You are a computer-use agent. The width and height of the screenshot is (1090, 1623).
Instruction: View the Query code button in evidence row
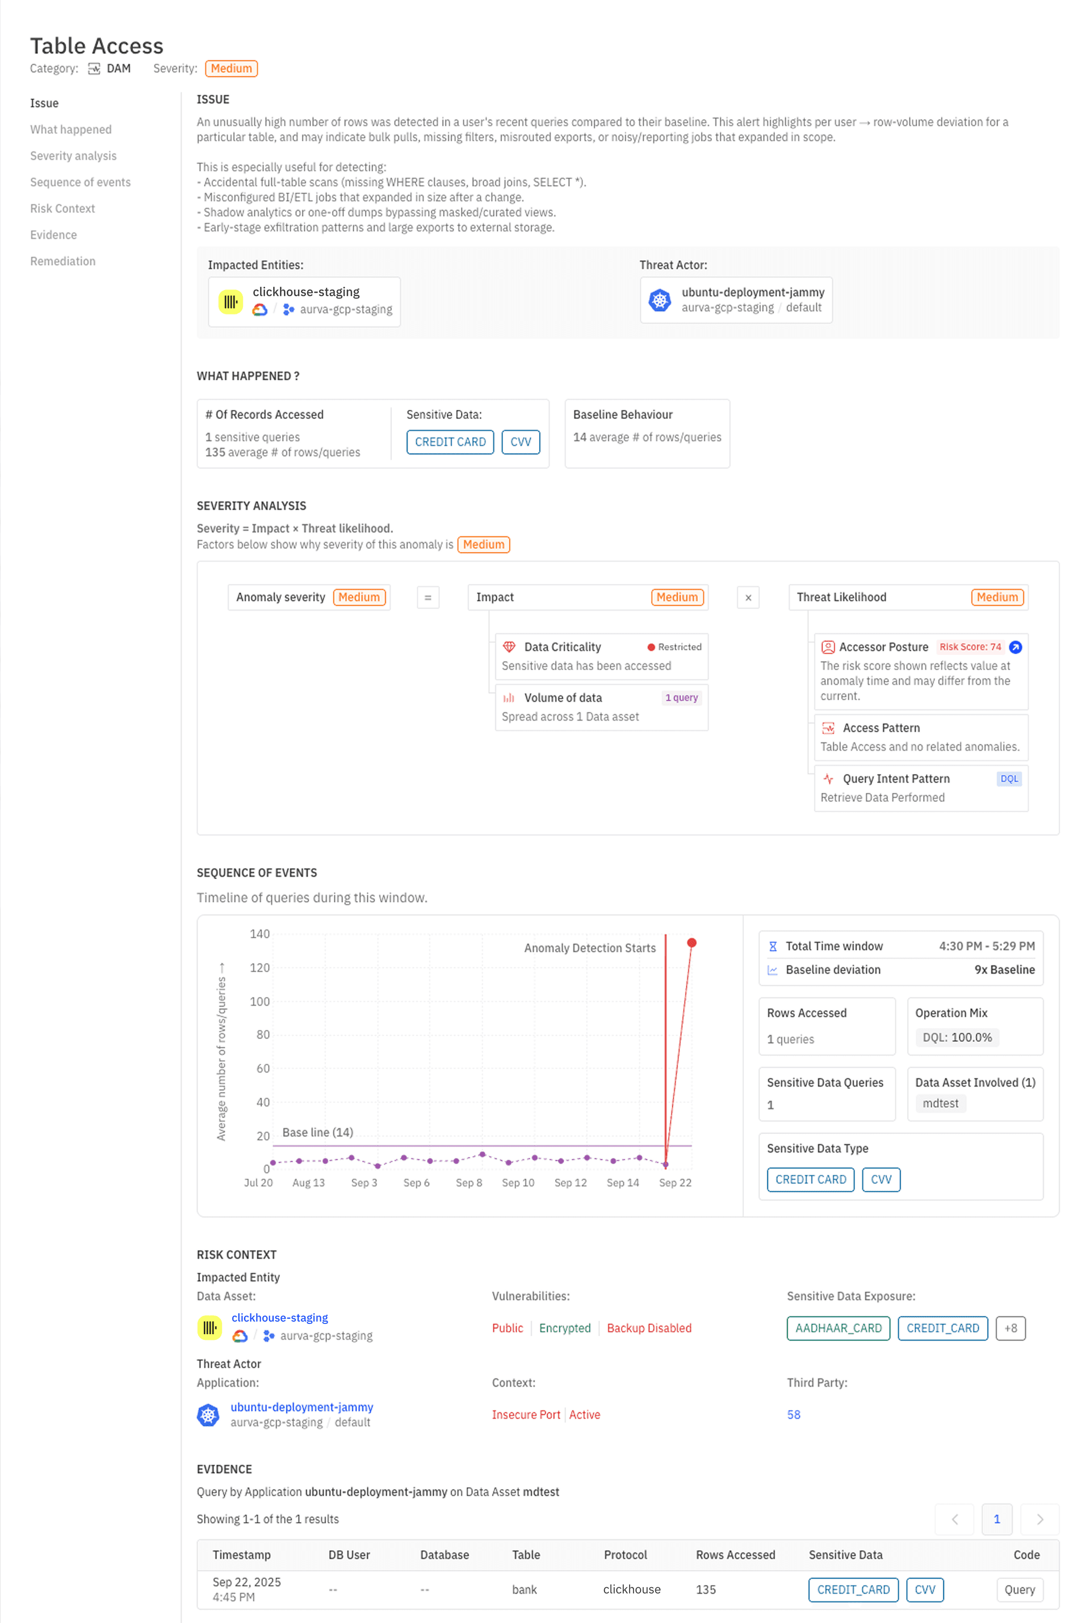(1019, 1590)
